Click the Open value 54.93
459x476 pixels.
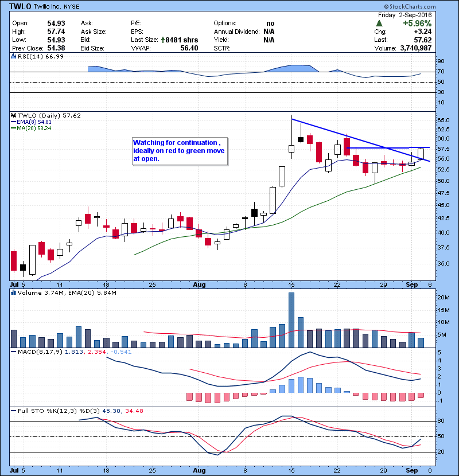pos(56,24)
